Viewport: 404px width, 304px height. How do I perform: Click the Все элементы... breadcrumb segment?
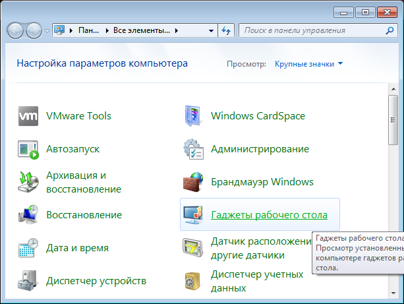[x=142, y=30]
